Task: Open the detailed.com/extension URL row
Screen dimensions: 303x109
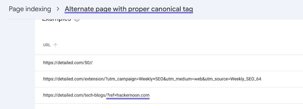Action: [x=169, y=79]
